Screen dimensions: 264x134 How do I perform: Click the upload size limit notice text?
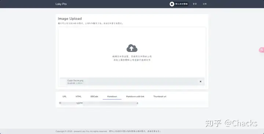point(91,23)
